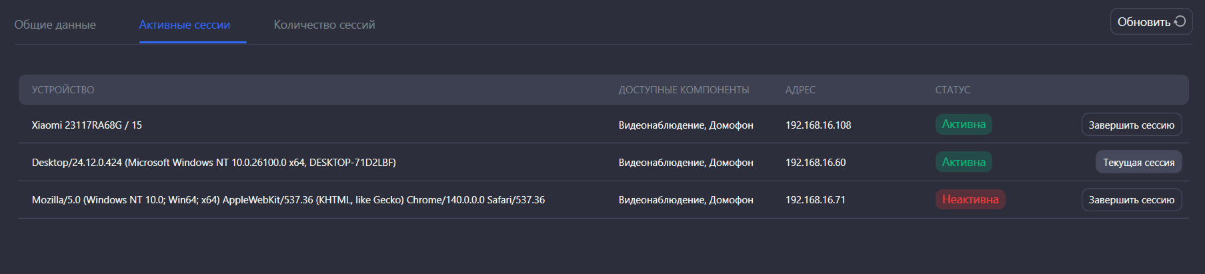Click the refresh icon beside Обновить

click(1180, 21)
